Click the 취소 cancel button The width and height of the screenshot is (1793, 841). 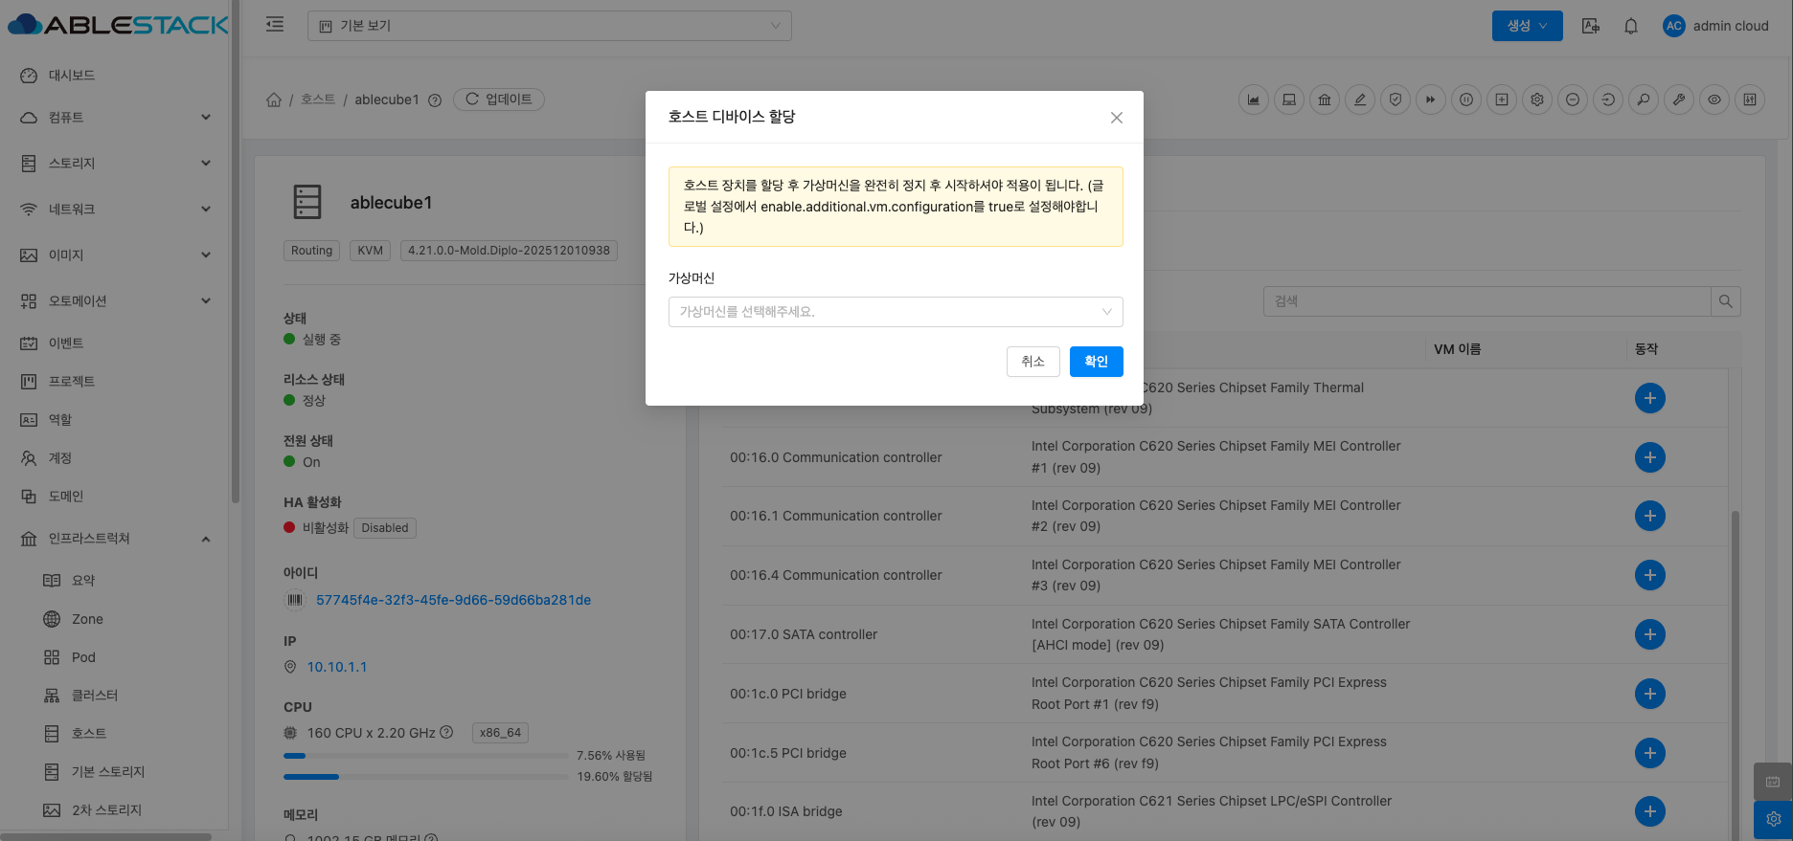coord(1033,362)
